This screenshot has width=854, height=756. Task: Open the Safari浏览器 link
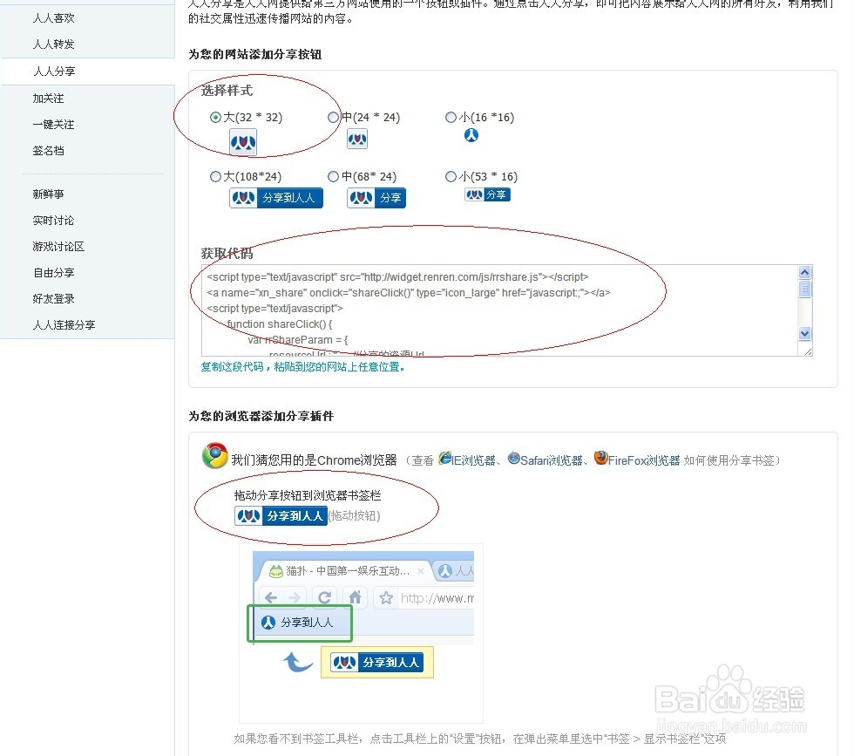point(551,460)
